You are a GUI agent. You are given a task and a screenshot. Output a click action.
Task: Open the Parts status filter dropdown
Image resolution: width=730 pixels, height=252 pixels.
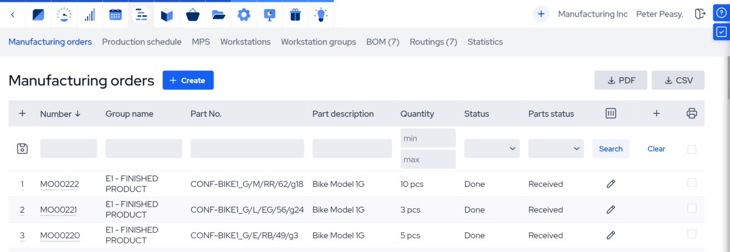pyautogui.click(x=555, y=149)
